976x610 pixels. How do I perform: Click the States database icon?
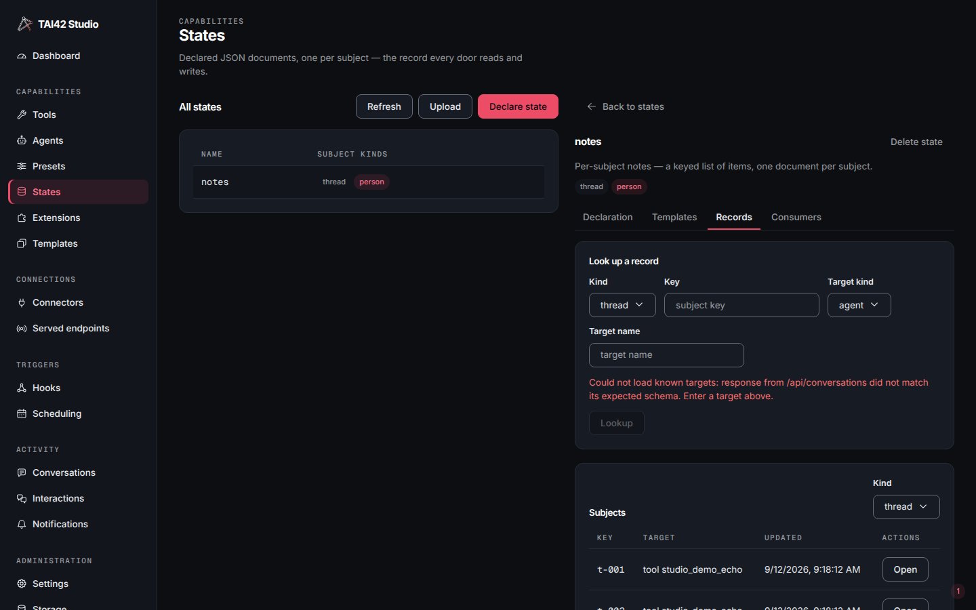coord(22,192)
